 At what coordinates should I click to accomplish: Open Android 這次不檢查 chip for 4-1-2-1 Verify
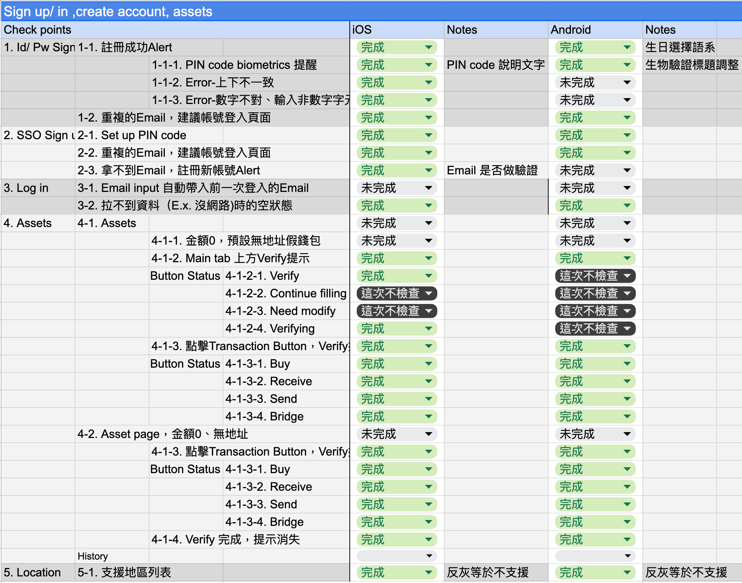pyautogui.click(x=595, y=276)
